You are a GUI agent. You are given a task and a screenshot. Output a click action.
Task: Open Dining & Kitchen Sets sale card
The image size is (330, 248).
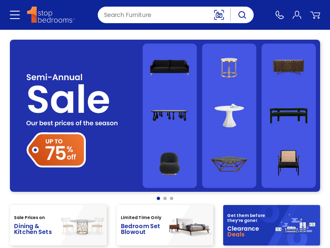[x=58, y=225]
